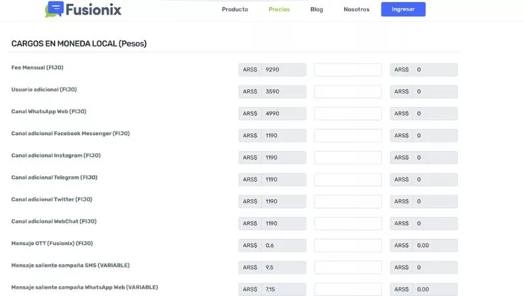Focus the WebChat channel quantity input

[x=348, y=223]
